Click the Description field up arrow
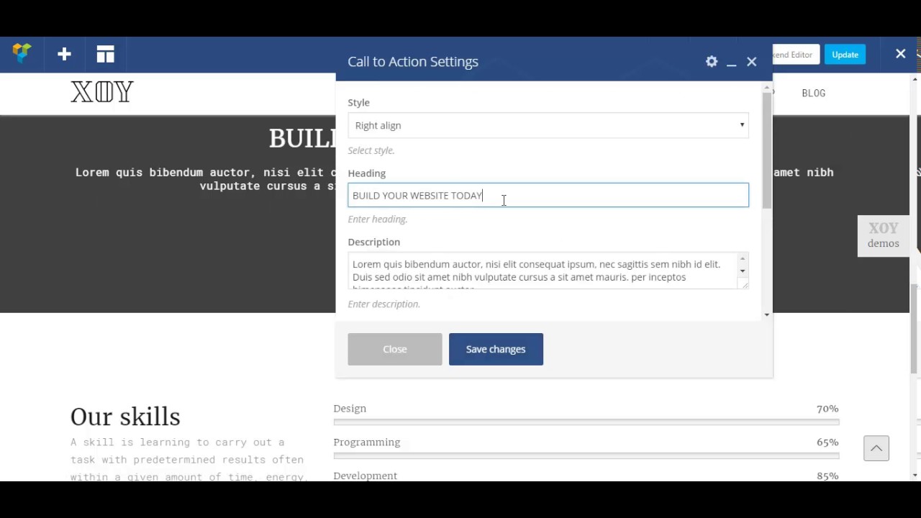 point(743,258)
